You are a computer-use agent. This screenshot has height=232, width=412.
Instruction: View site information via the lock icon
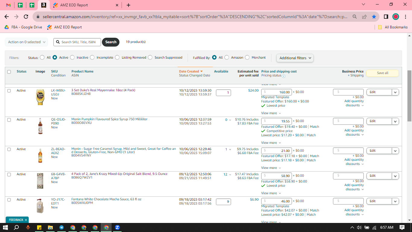[x=38, y=17]
